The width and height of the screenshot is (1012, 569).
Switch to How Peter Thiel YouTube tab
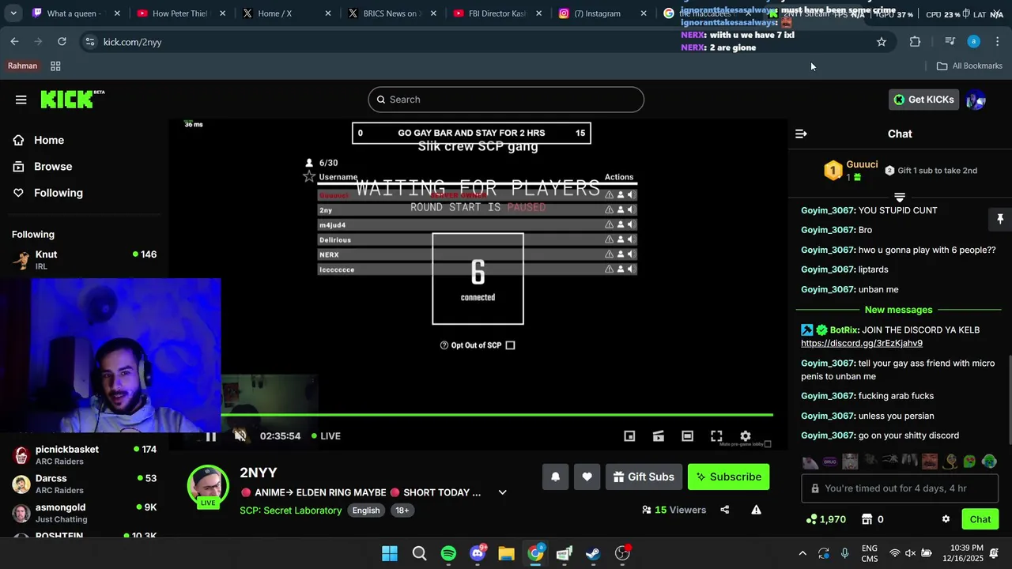[181, 13]
